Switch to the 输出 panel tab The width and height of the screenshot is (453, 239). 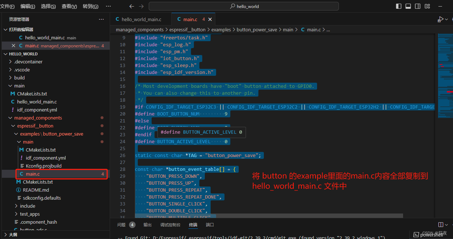click(x=147, y=224)
